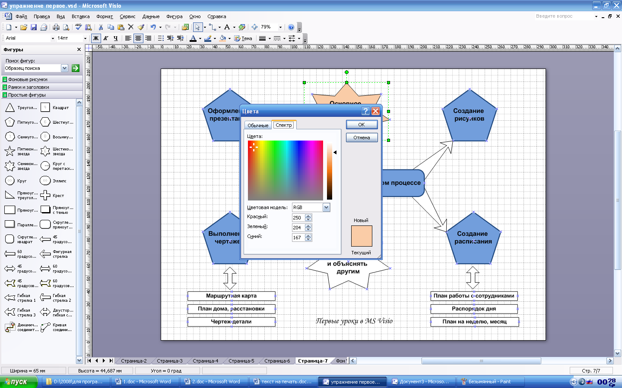Select the Pointer tool
The width and height of the screenshot is (622, 388).
pos(197,27)
